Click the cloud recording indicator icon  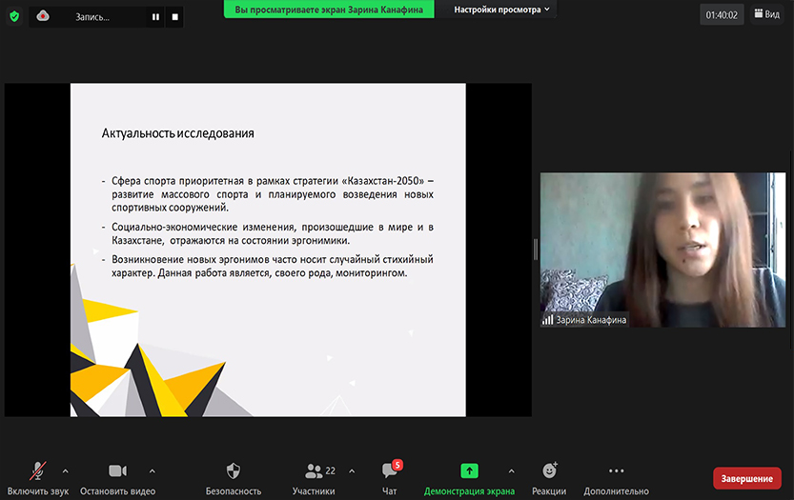tap(43, 16)
